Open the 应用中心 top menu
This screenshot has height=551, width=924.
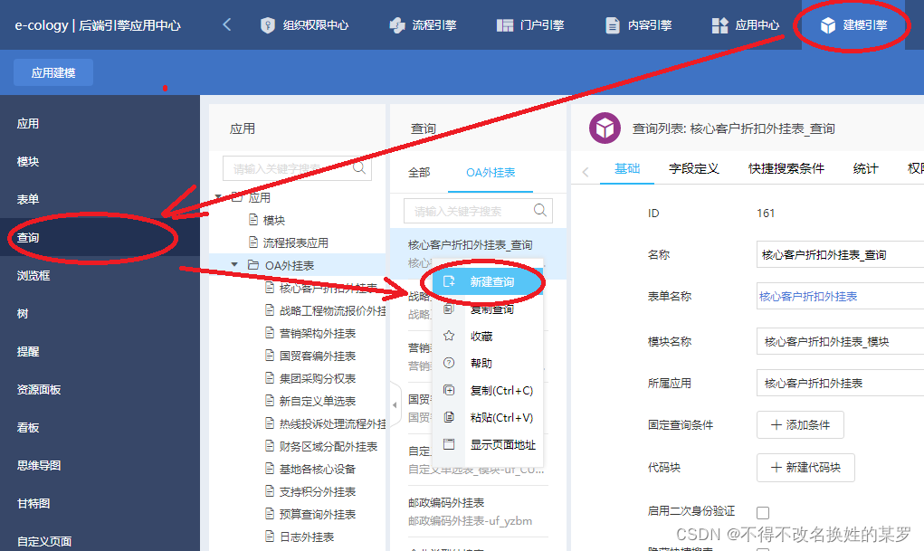(x=746, y=25)
